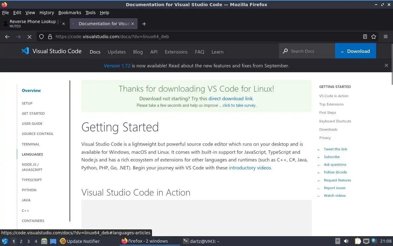The image size is (393, 246).
Task: Toggle reader view in address bar
Action: tap(365, 37)
